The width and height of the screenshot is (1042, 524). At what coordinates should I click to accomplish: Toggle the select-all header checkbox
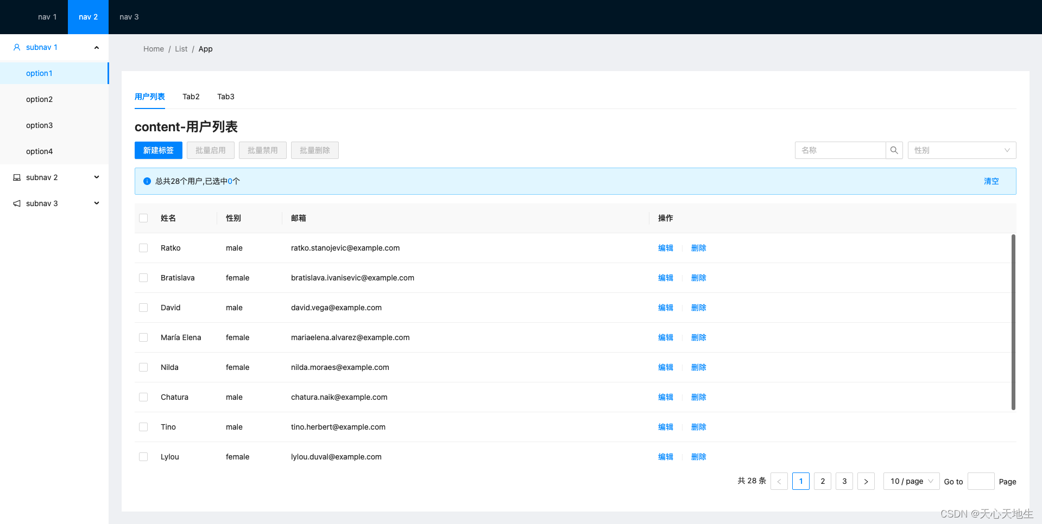pyautogui.click(x=143, y=218)
